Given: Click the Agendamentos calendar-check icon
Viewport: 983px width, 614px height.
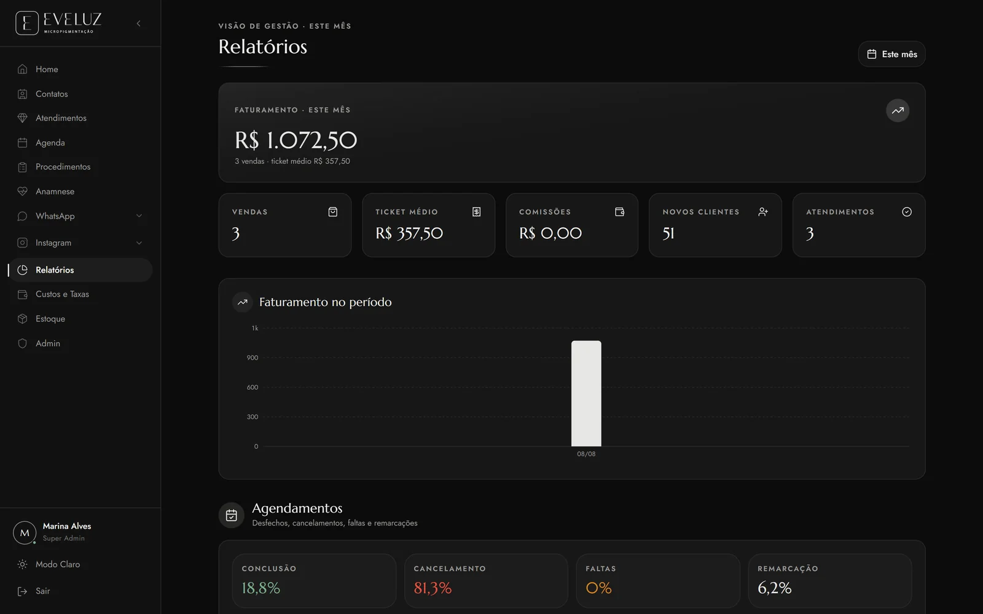Looking at the screenshot, I should [232, 515].
